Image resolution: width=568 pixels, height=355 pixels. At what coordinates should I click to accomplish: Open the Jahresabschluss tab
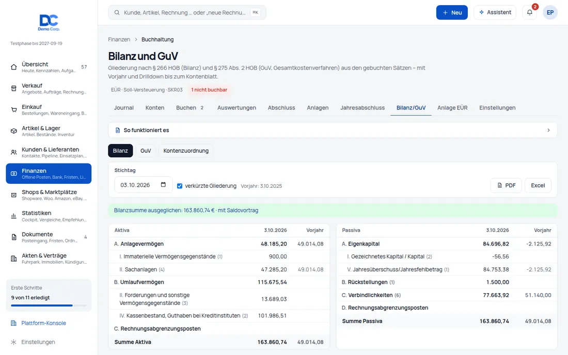pos(362,108)
